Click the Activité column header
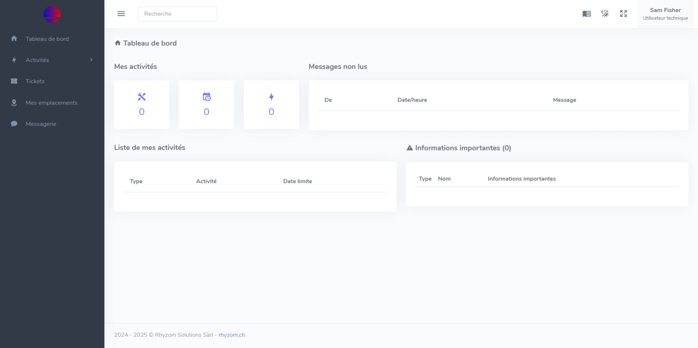 (x=206, y=181)
